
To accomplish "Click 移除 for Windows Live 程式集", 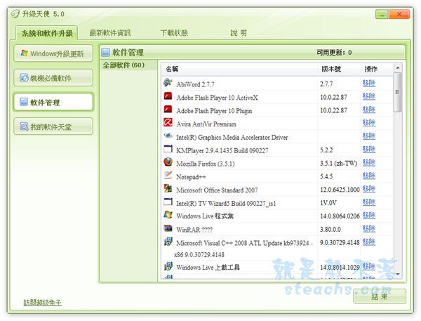I will click(369, 215).
